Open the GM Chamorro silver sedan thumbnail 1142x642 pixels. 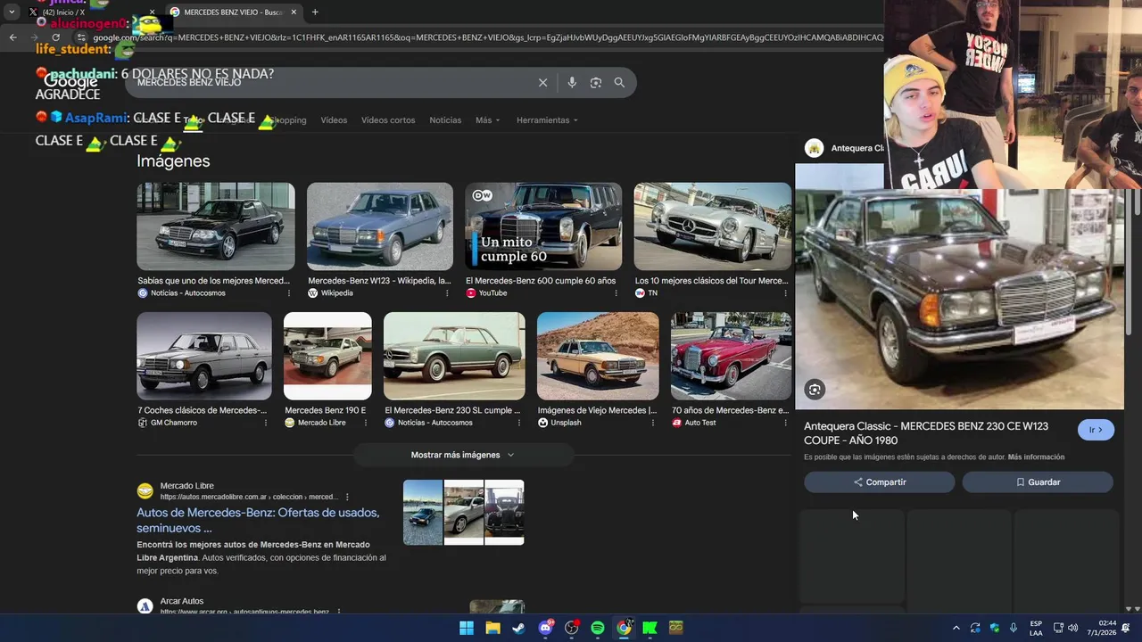point(204,356)
